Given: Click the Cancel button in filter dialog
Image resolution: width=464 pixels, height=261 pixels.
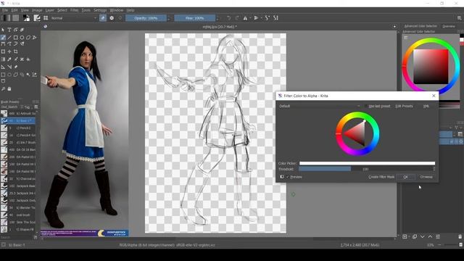Looking at the screenshot, I should [426, 177].
